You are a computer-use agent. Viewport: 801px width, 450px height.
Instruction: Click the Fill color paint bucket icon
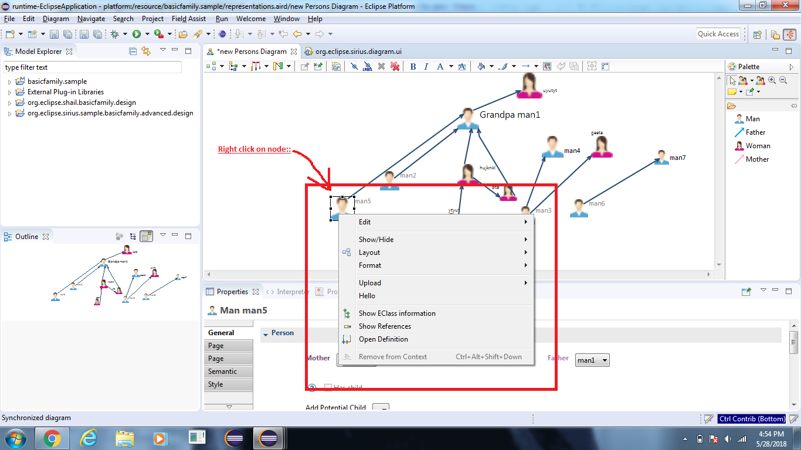pos(481,66)
